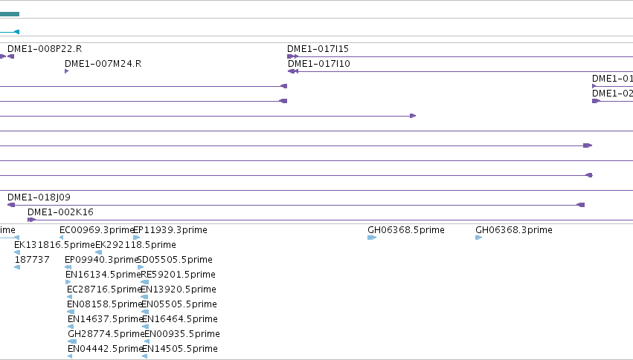
Task: Click the purple arrowheads beneath DME1-017I15 label
Action: 292,56
